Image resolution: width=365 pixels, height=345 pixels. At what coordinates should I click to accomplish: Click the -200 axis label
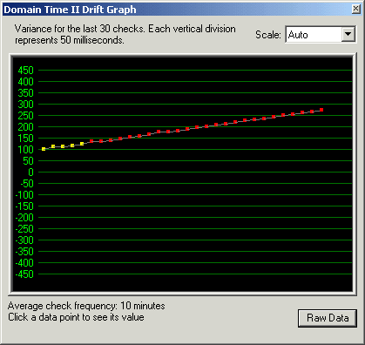(x=24, y=218)
